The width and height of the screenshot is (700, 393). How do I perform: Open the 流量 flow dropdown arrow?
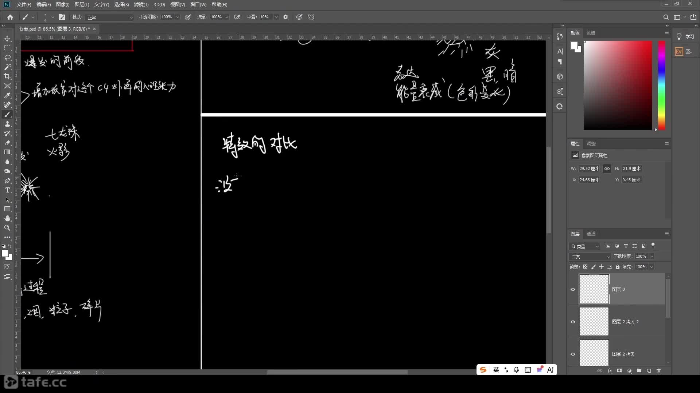(227, 17)
